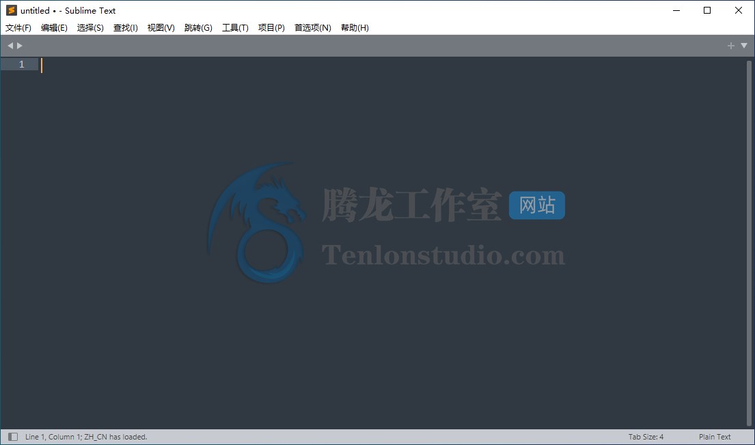Open the tab list dropdown triangle
The width and height of the screenshot is (755, 445).
click(744, 46)
